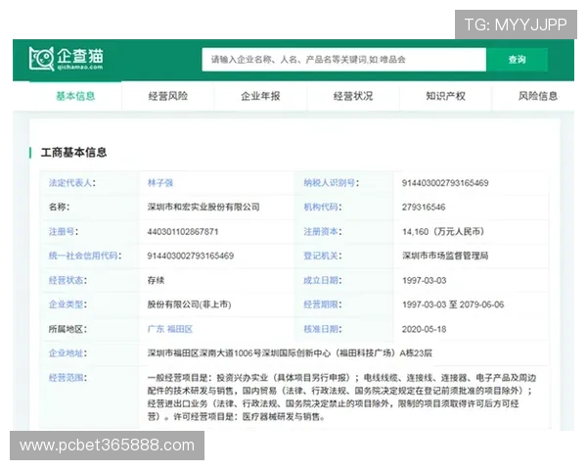587x470 pixels.
Task: Select company type 股份有限公司(非上市)
Action: click(x=189, y=305)
